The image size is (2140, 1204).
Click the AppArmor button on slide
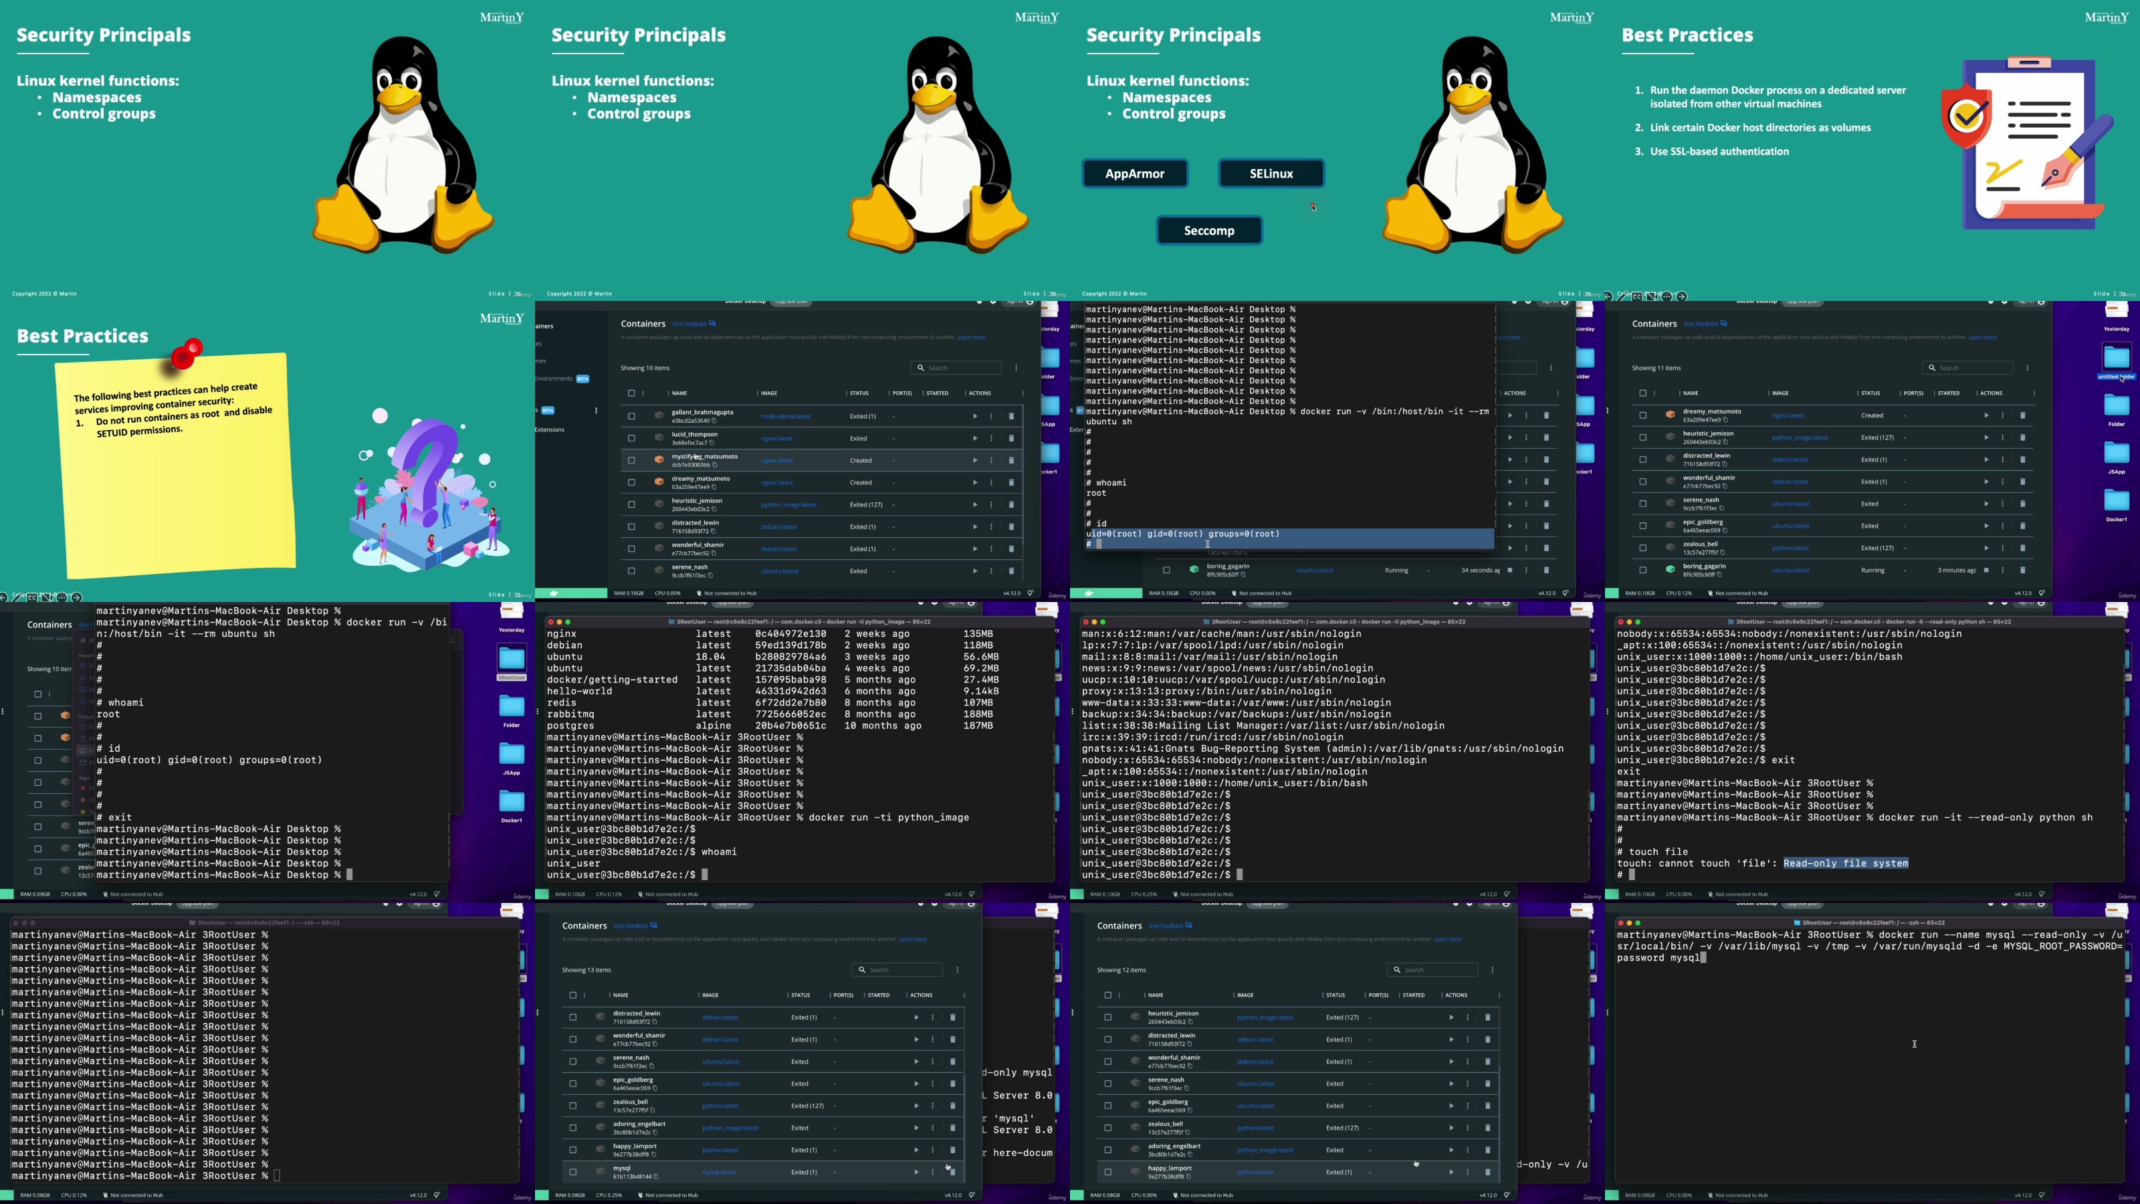(1134, 174)
